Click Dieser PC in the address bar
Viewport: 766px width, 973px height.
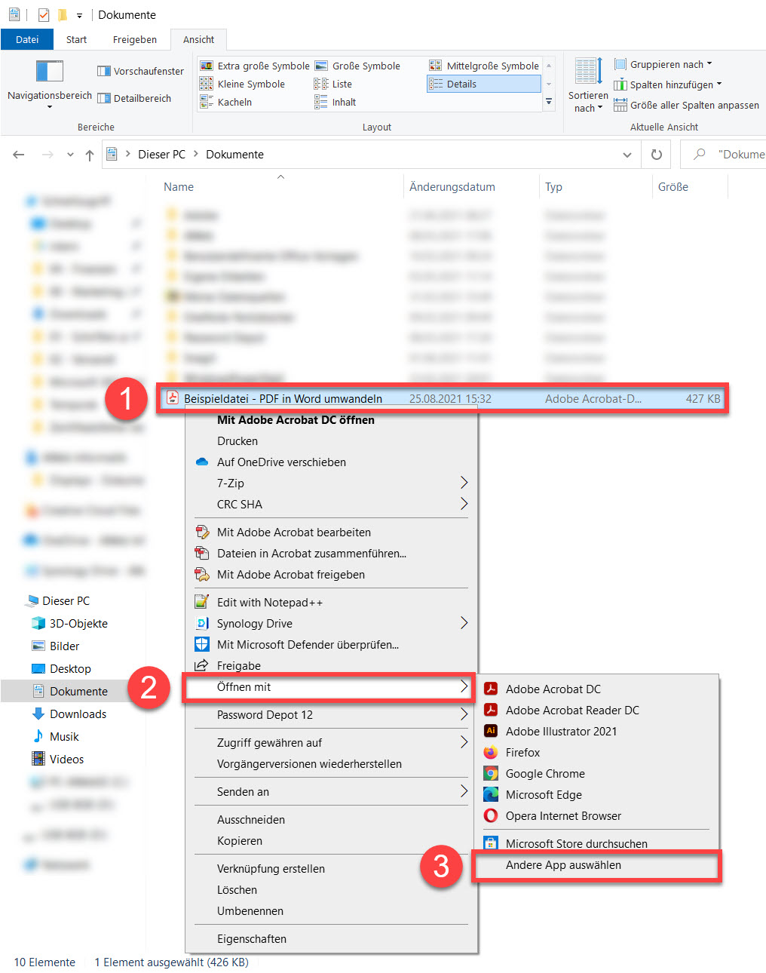161,154
